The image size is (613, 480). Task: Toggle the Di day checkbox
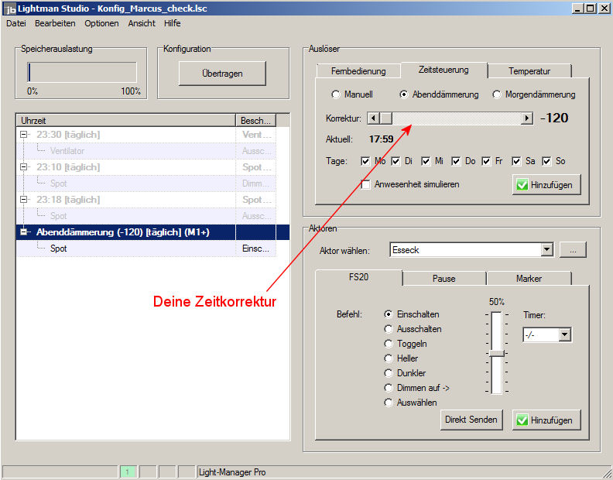[396, 161]
